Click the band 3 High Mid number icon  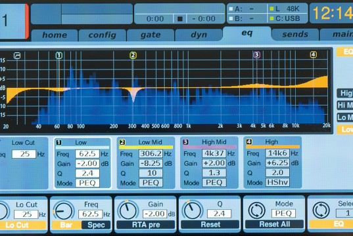point(185,142)
